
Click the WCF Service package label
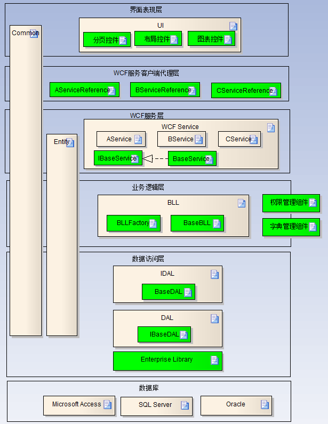pos(180,126)
